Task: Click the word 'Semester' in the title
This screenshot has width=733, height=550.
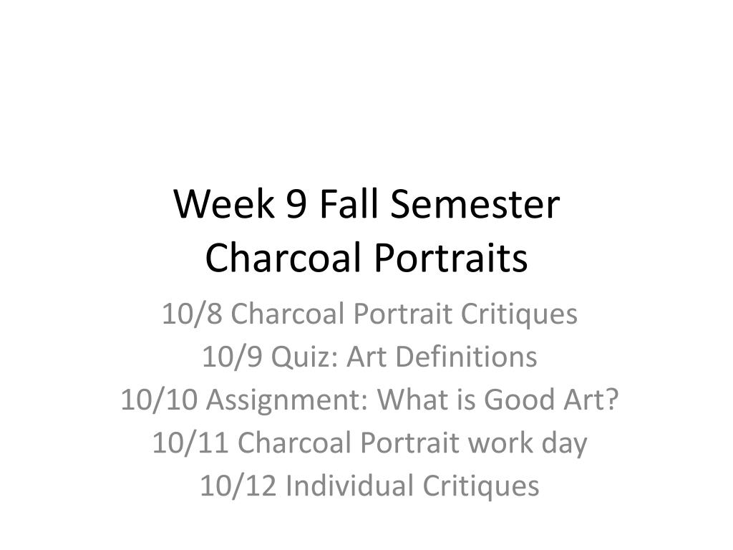Action: pos(475,204)
